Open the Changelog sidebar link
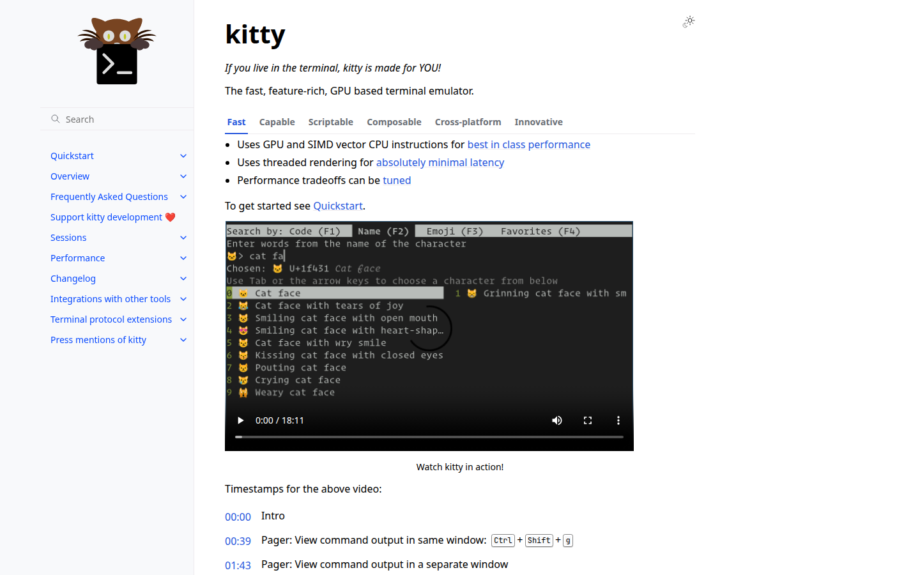Screen dimensions: 920x575 pyautogui.click(x=73, y=279)
